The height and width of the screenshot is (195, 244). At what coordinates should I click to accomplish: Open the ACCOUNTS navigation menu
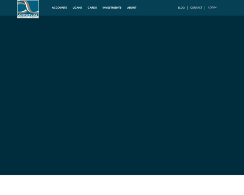59,8
